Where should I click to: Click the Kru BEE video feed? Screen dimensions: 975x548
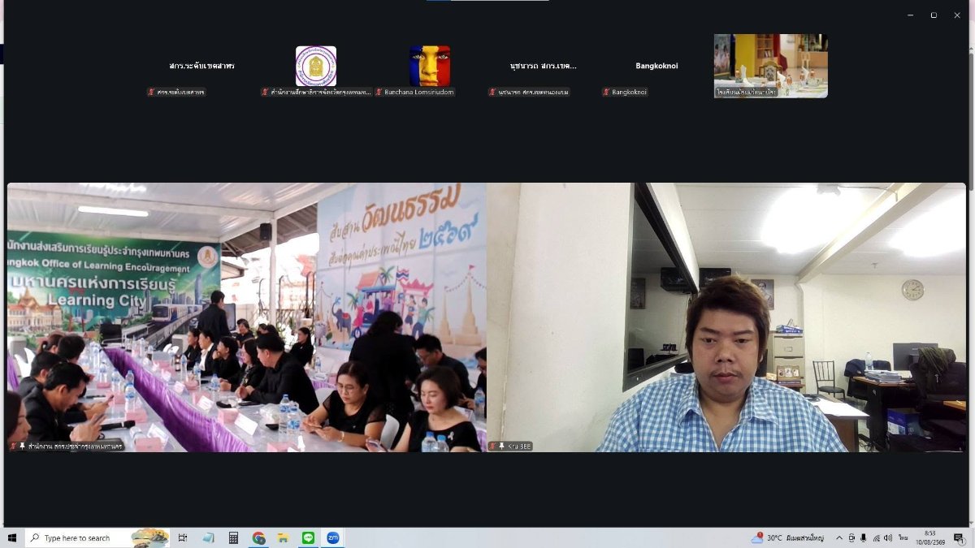726,317
